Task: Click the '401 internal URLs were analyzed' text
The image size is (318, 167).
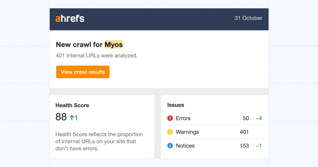Action: (x=97, y=56)
